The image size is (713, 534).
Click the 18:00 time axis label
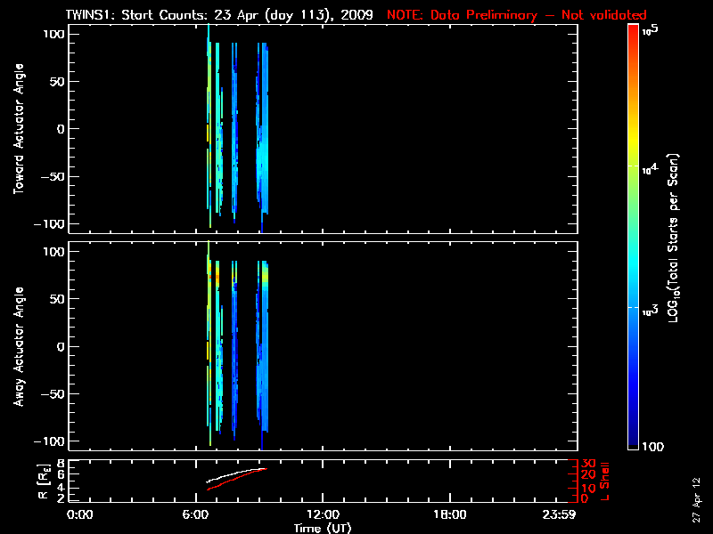pos(449,515)
